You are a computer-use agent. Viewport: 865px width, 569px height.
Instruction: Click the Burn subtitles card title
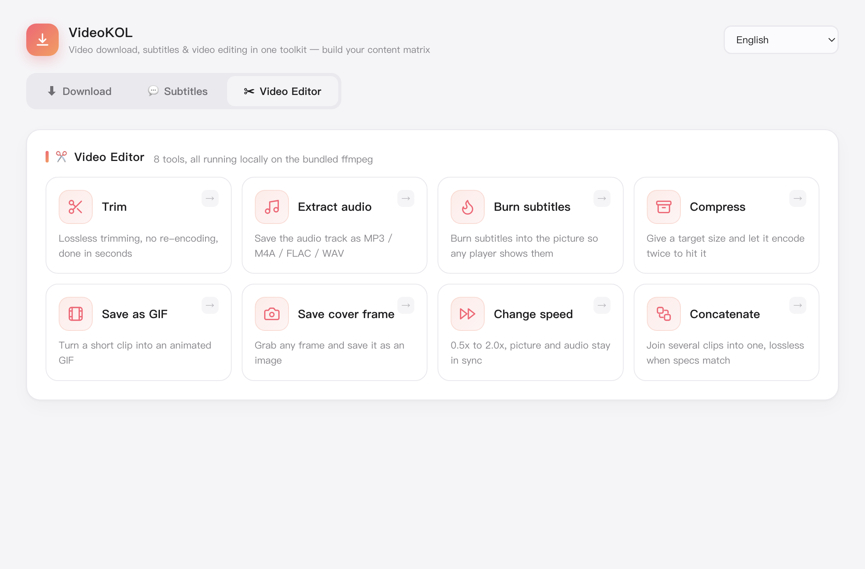[532, 207]
